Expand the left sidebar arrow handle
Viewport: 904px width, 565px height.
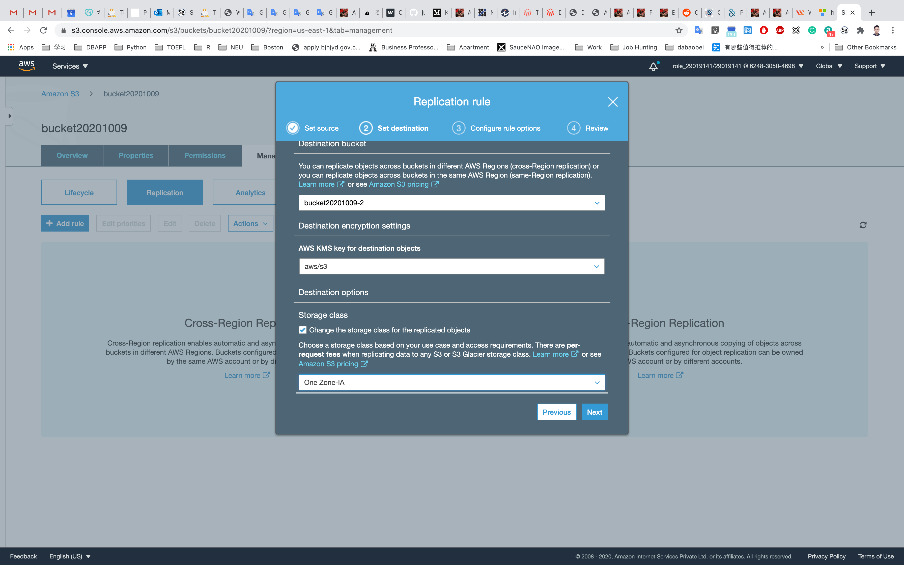9,116
